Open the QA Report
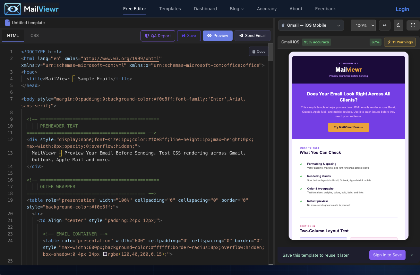 [158, 36]
